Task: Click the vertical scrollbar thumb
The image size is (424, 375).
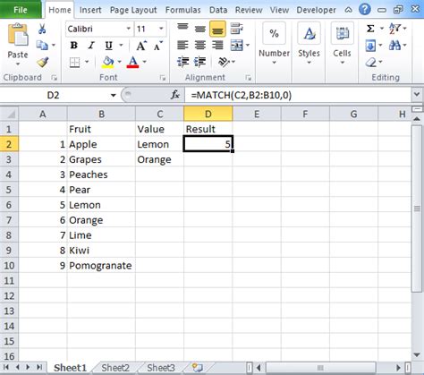Action: (417, 209)
